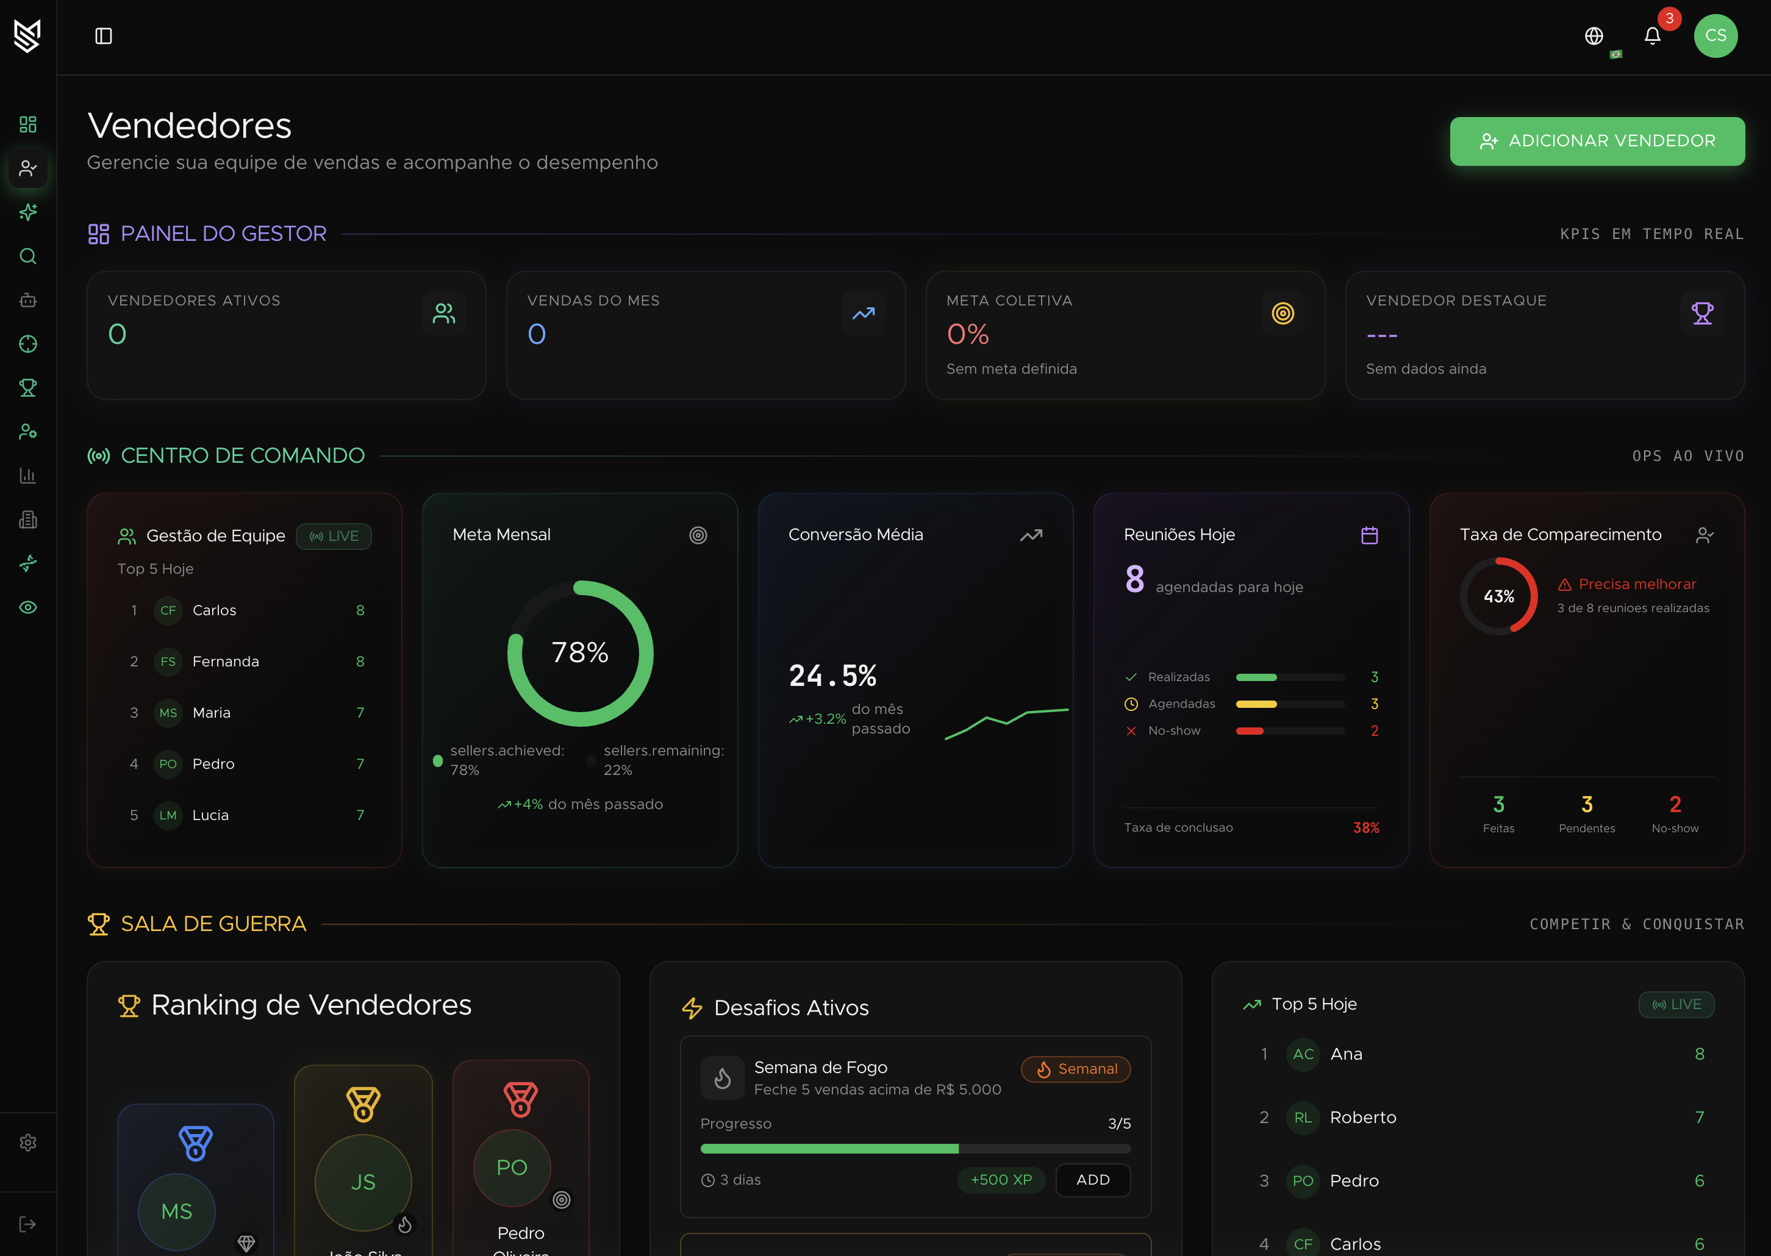The width and height of the screenshot is (1771, 1256).
Task: Click the Adicionar Vendedor button
Action: pyautogui.click(x=1596, y=141)
